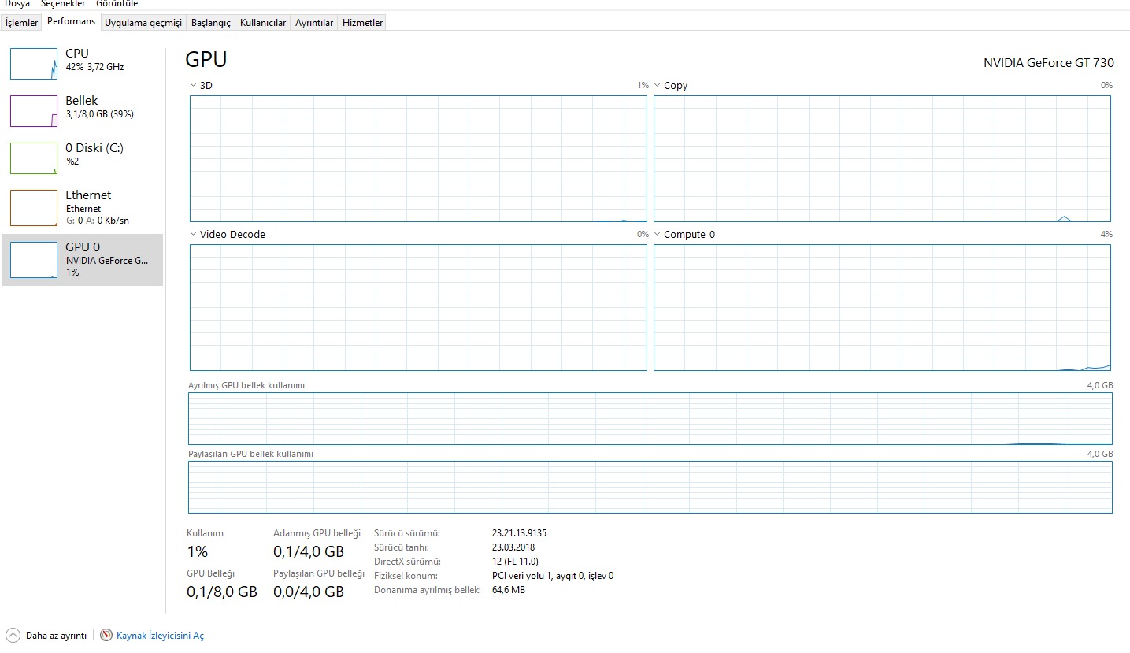This screenshot has width=1130, height=653.
Task: Click the Daha az ayrıntı label
Action: pyautogui.click(x=56, y=636)
